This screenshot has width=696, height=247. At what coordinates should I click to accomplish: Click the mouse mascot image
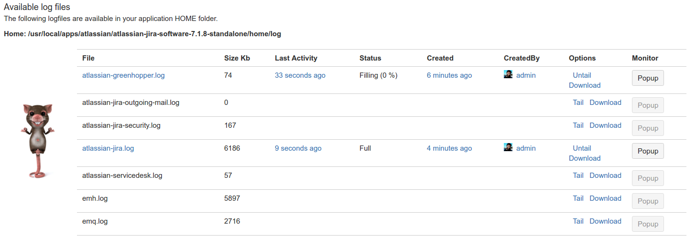(38, 141)
